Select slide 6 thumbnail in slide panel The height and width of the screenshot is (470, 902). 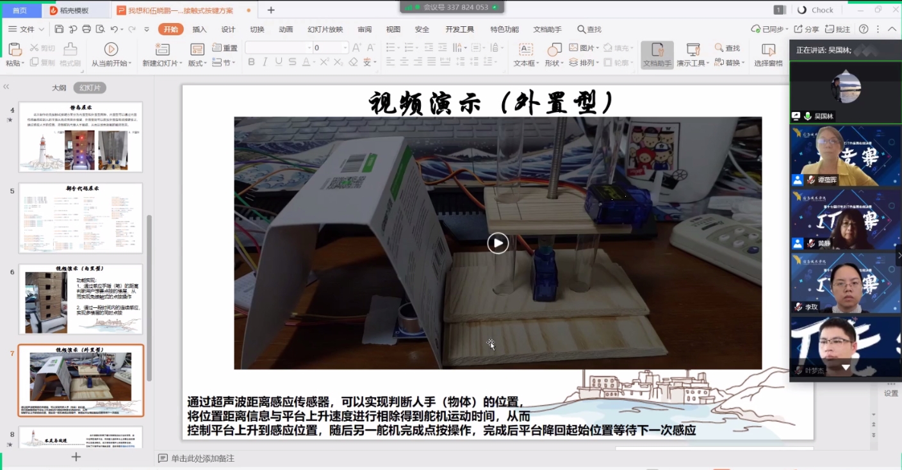81,299
